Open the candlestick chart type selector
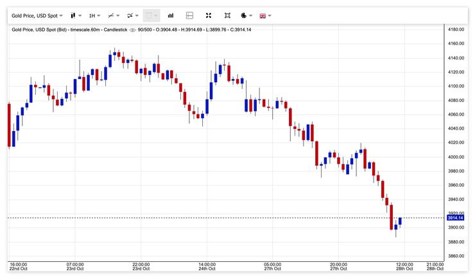Viewport: 475px width, 278px height. [x=76, y=15]
